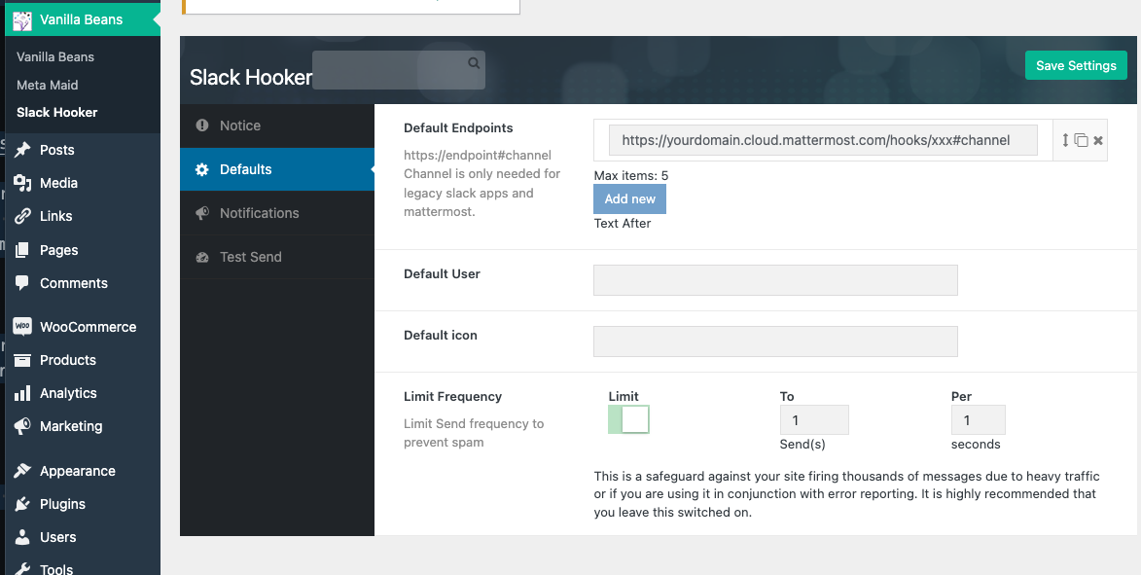1141x575 pixels.
Task: Click the Products archive box icon
Action: [22, 360]
